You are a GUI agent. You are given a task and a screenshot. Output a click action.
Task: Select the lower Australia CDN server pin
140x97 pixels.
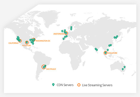pos(123,69)
